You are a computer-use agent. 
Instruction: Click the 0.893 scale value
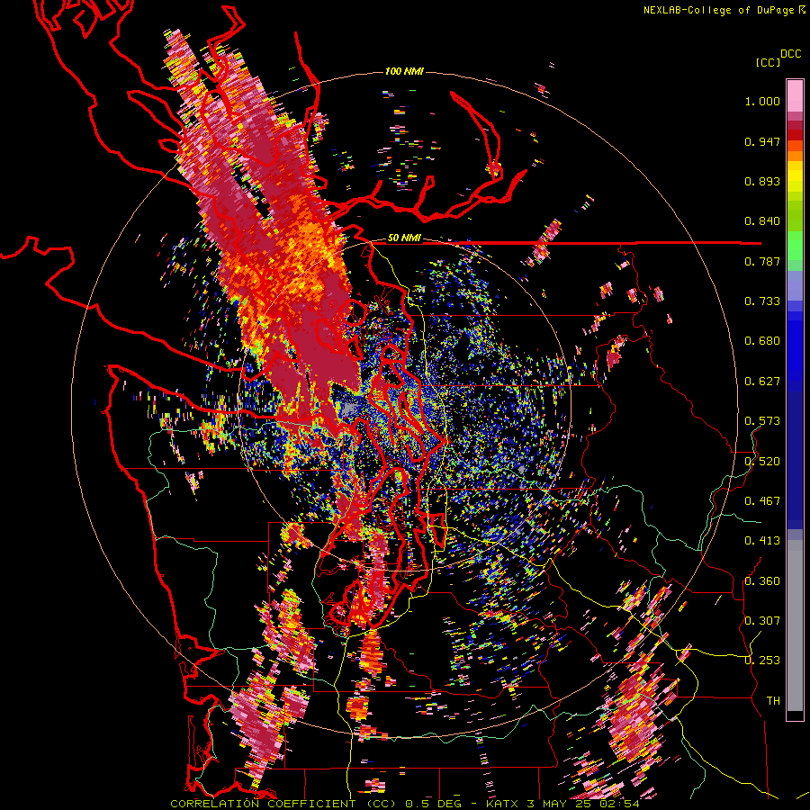[762, 181]
